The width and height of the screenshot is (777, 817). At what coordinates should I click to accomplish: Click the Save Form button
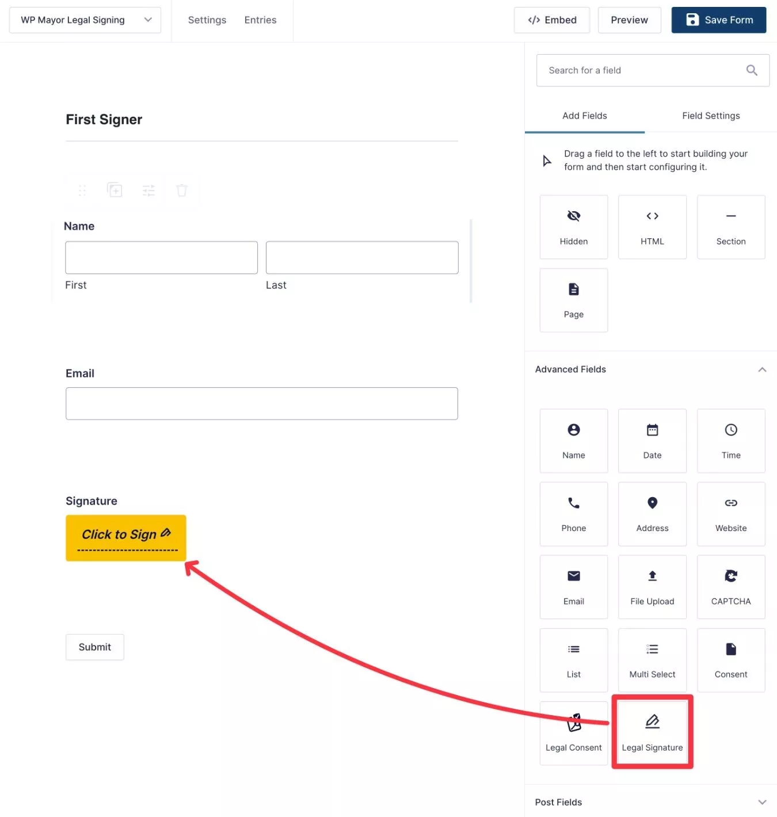tap(719, 20)
